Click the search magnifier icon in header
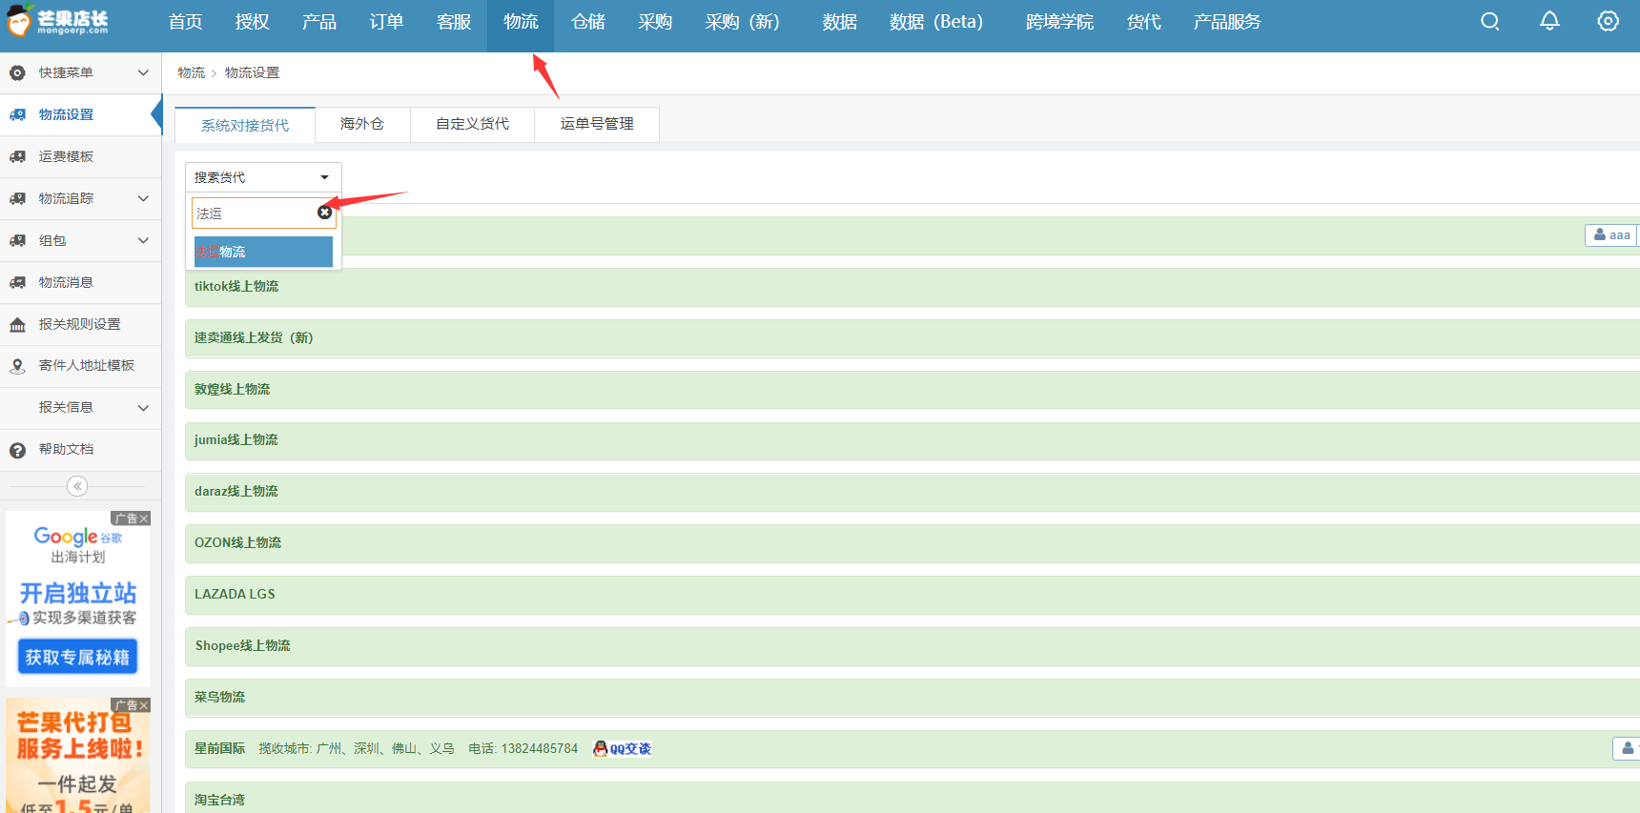The width and height of the screenshot is (1640, 813). (x=1490, y=21)
